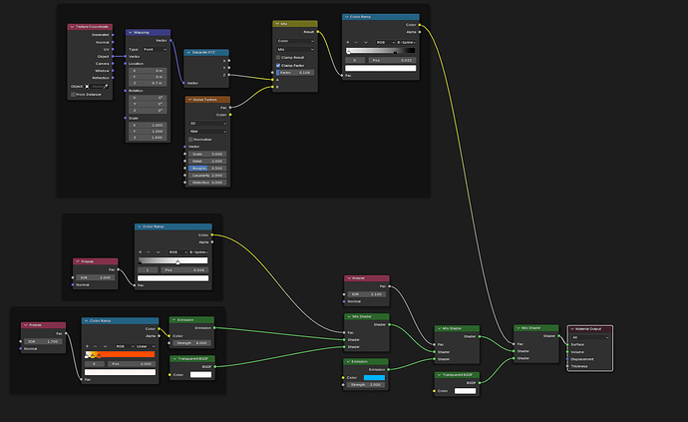The height and width of the screenshot is (422, 688).
Task: Click the Z output socket of Separate XYZ
Action: (229, 75)
